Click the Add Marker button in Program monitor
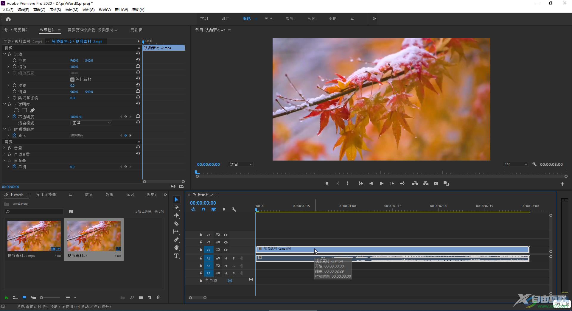572x311 pixels. tap(327, 184)
